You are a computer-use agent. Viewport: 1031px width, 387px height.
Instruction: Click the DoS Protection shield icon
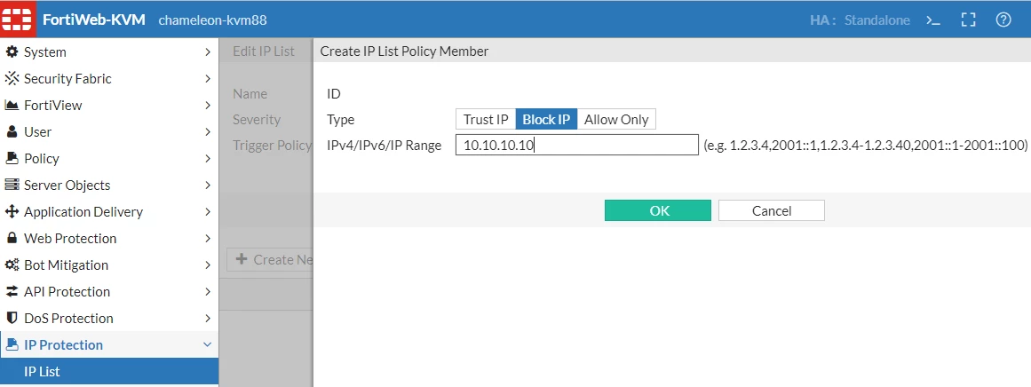12,318
